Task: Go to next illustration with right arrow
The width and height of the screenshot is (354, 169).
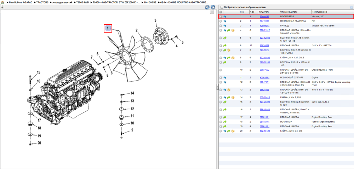Action: point(213,7)
